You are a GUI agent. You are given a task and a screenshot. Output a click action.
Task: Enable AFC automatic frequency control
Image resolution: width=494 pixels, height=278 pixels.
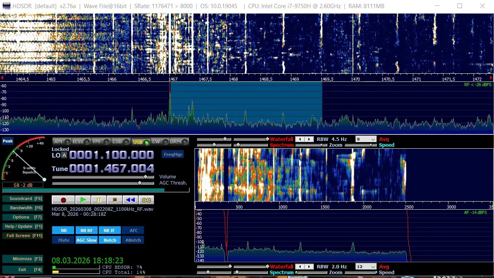click(133, 231)
